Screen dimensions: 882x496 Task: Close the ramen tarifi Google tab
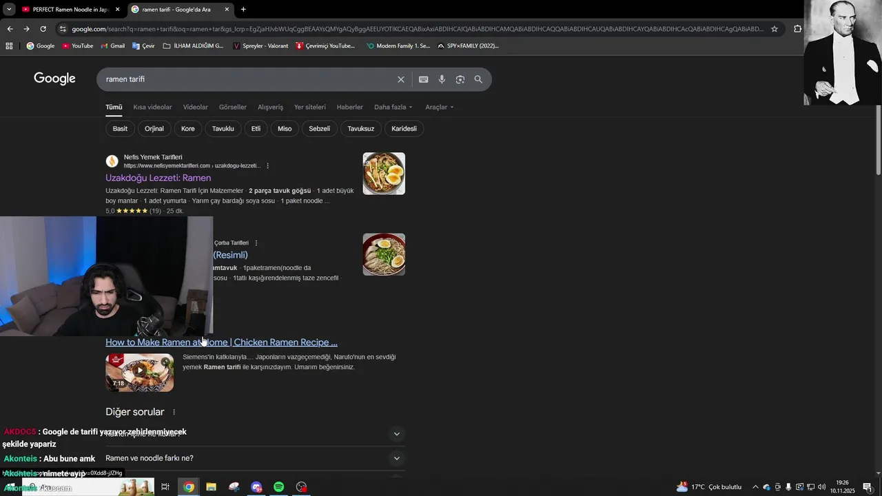(x=227, y=10)
